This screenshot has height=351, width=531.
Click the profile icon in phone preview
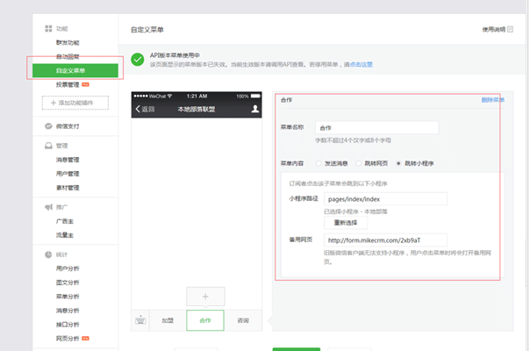coord(255,109)
